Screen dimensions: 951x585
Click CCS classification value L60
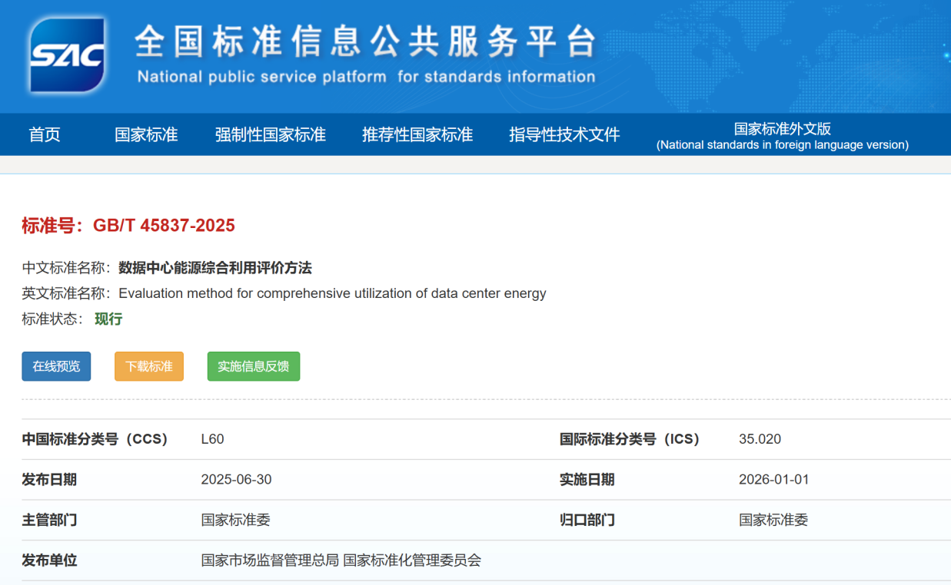pos(212,439)
